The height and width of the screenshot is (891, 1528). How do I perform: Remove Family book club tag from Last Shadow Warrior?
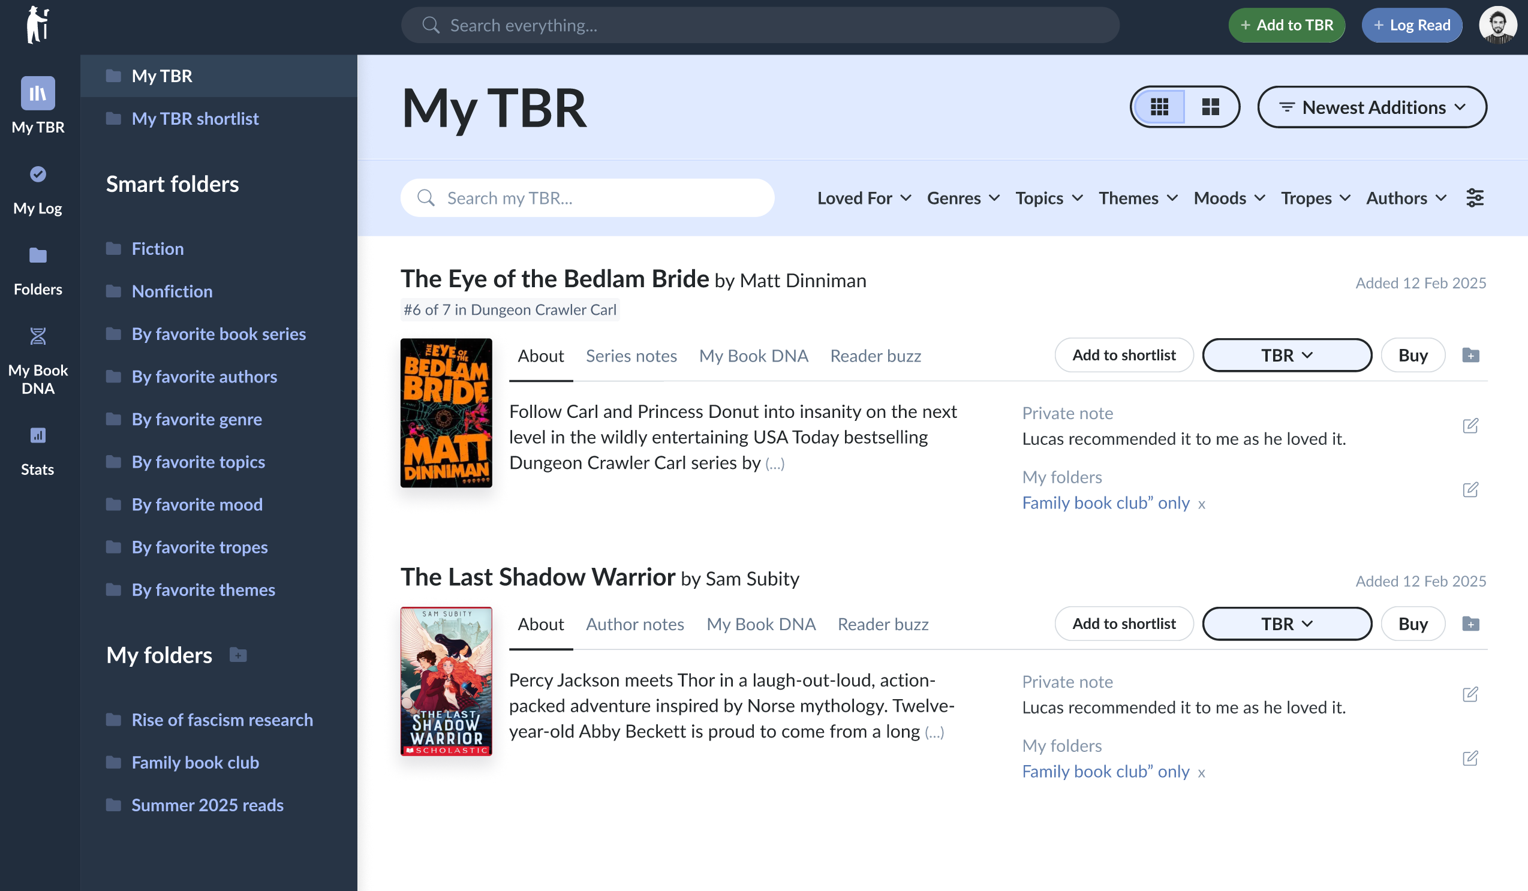point(1201,773)
